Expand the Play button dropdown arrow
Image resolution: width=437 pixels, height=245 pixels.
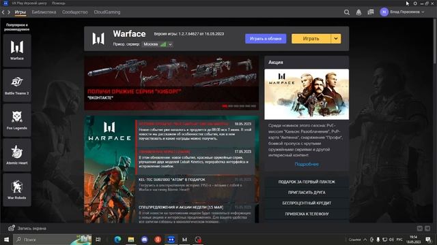[x=336, y=39]
